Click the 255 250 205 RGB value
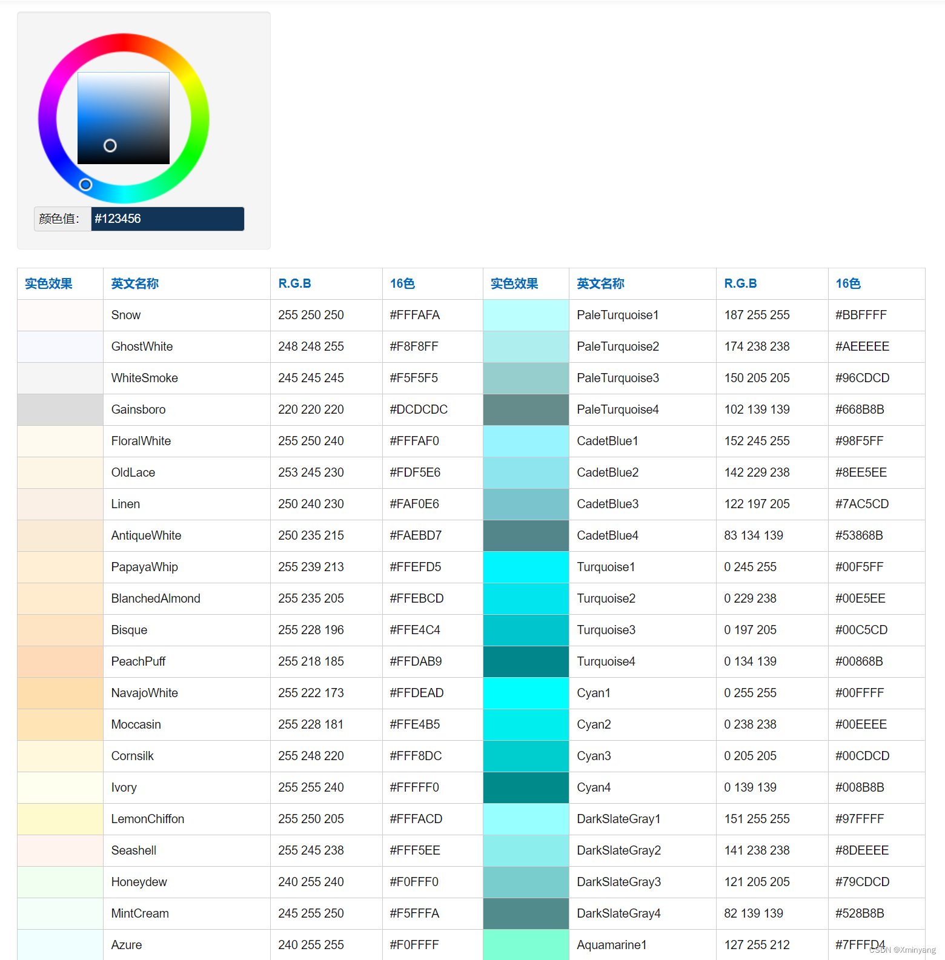 pyautogui.click(x=311, y=819)
